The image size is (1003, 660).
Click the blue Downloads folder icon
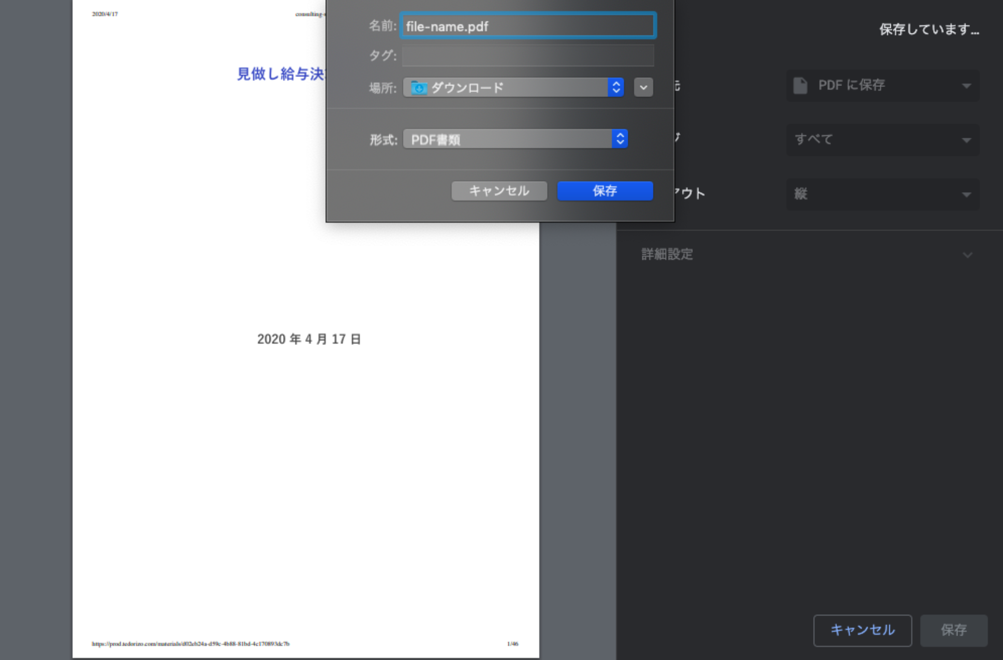(419, 88)
